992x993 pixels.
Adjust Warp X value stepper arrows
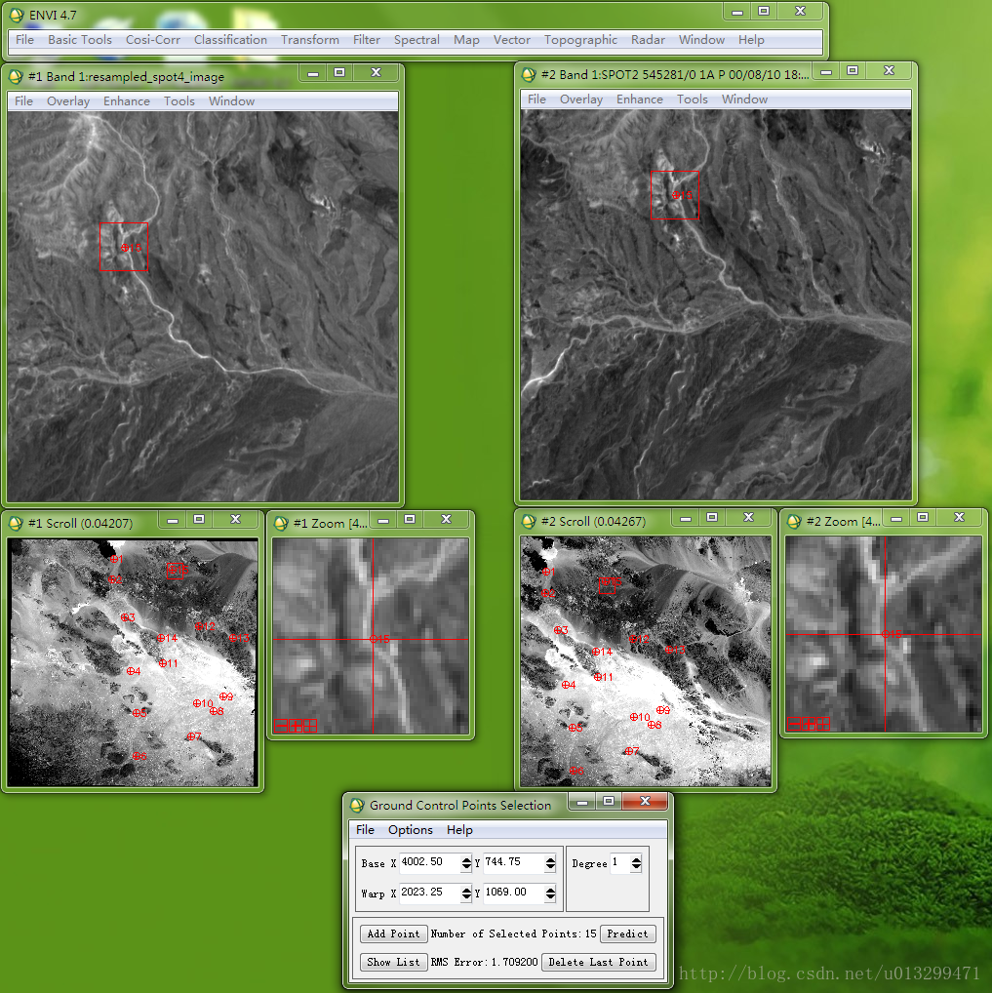466,893
